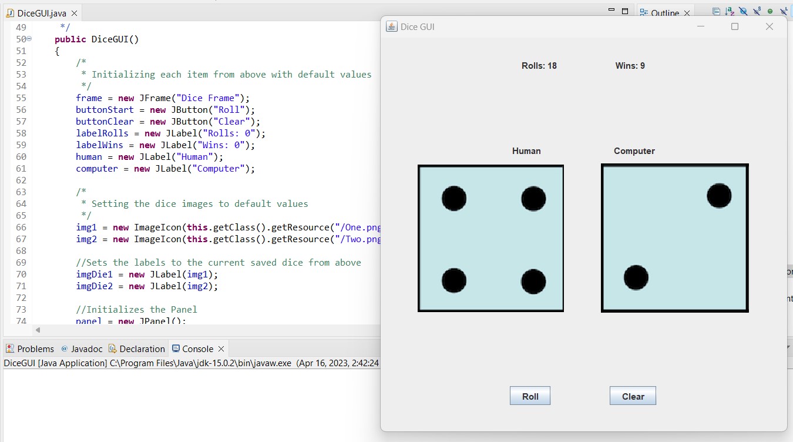
Task: Minimize the editor area
Action: 611,11
